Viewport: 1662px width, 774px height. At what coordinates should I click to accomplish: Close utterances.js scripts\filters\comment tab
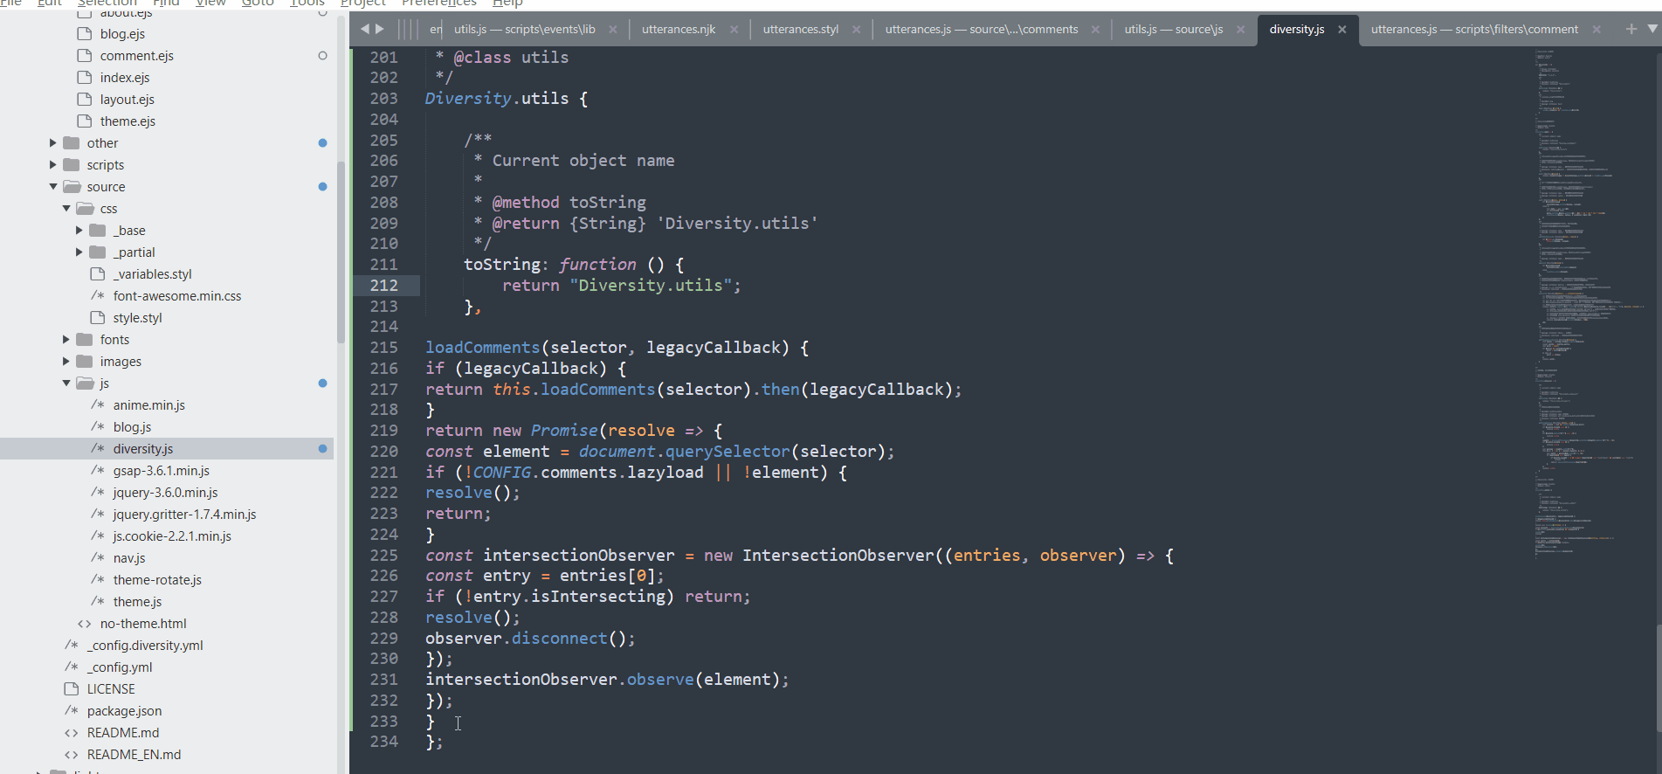(x=1596, y=30)
